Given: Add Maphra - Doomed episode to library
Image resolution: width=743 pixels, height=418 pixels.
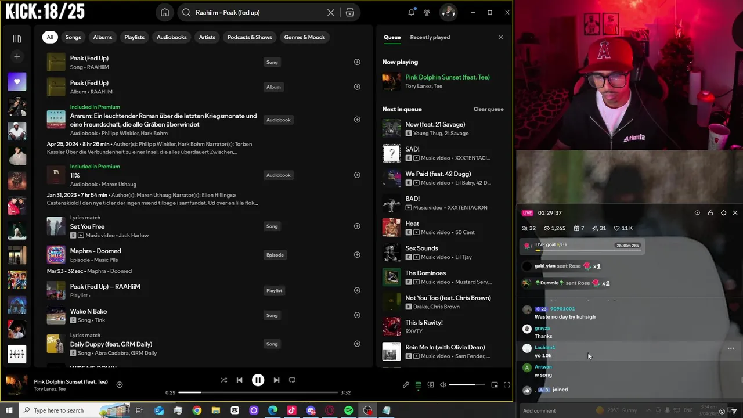Looking at the screenshot, I should pyautogui.click(x=357, y=255).
